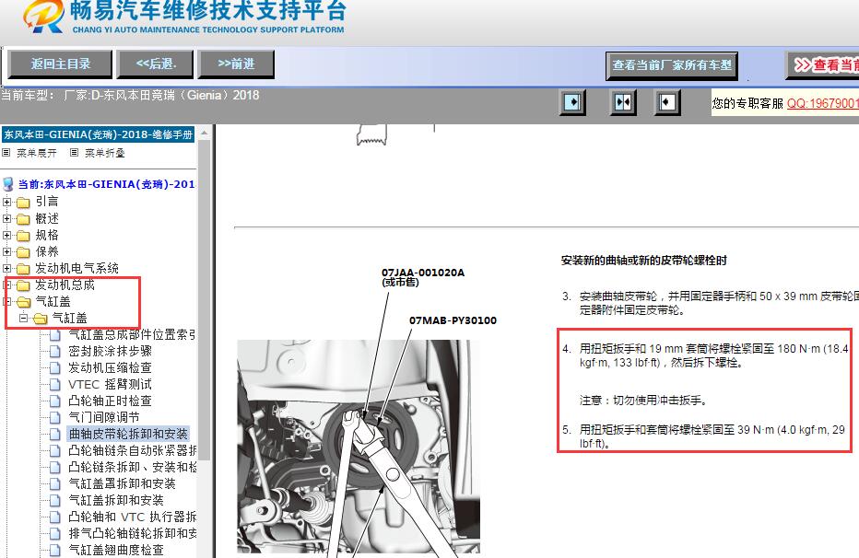Click page icon beside 气缸盖拆卸和安装
The image size is (859, 558).
(54, 501)
